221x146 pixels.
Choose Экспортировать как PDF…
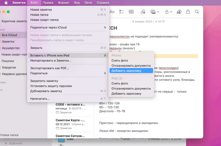point(68,68)
